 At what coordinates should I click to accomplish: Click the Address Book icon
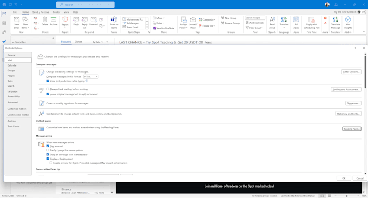pyautogui.click(x=247, y=23)
